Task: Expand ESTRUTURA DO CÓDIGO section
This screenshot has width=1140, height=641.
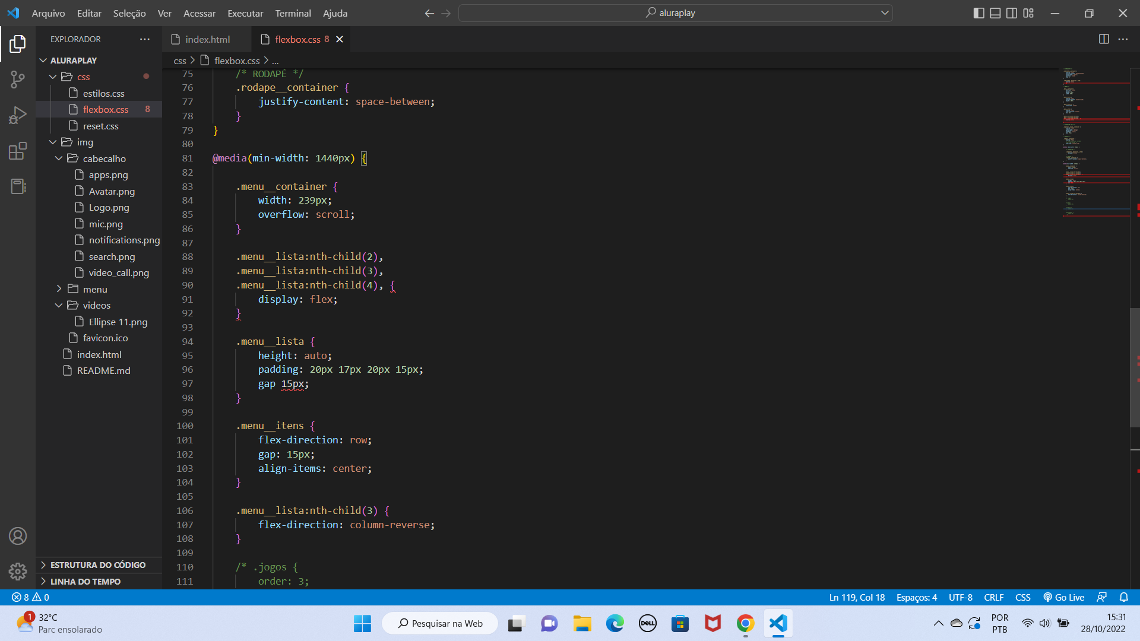Action: [x=99, y=565]
